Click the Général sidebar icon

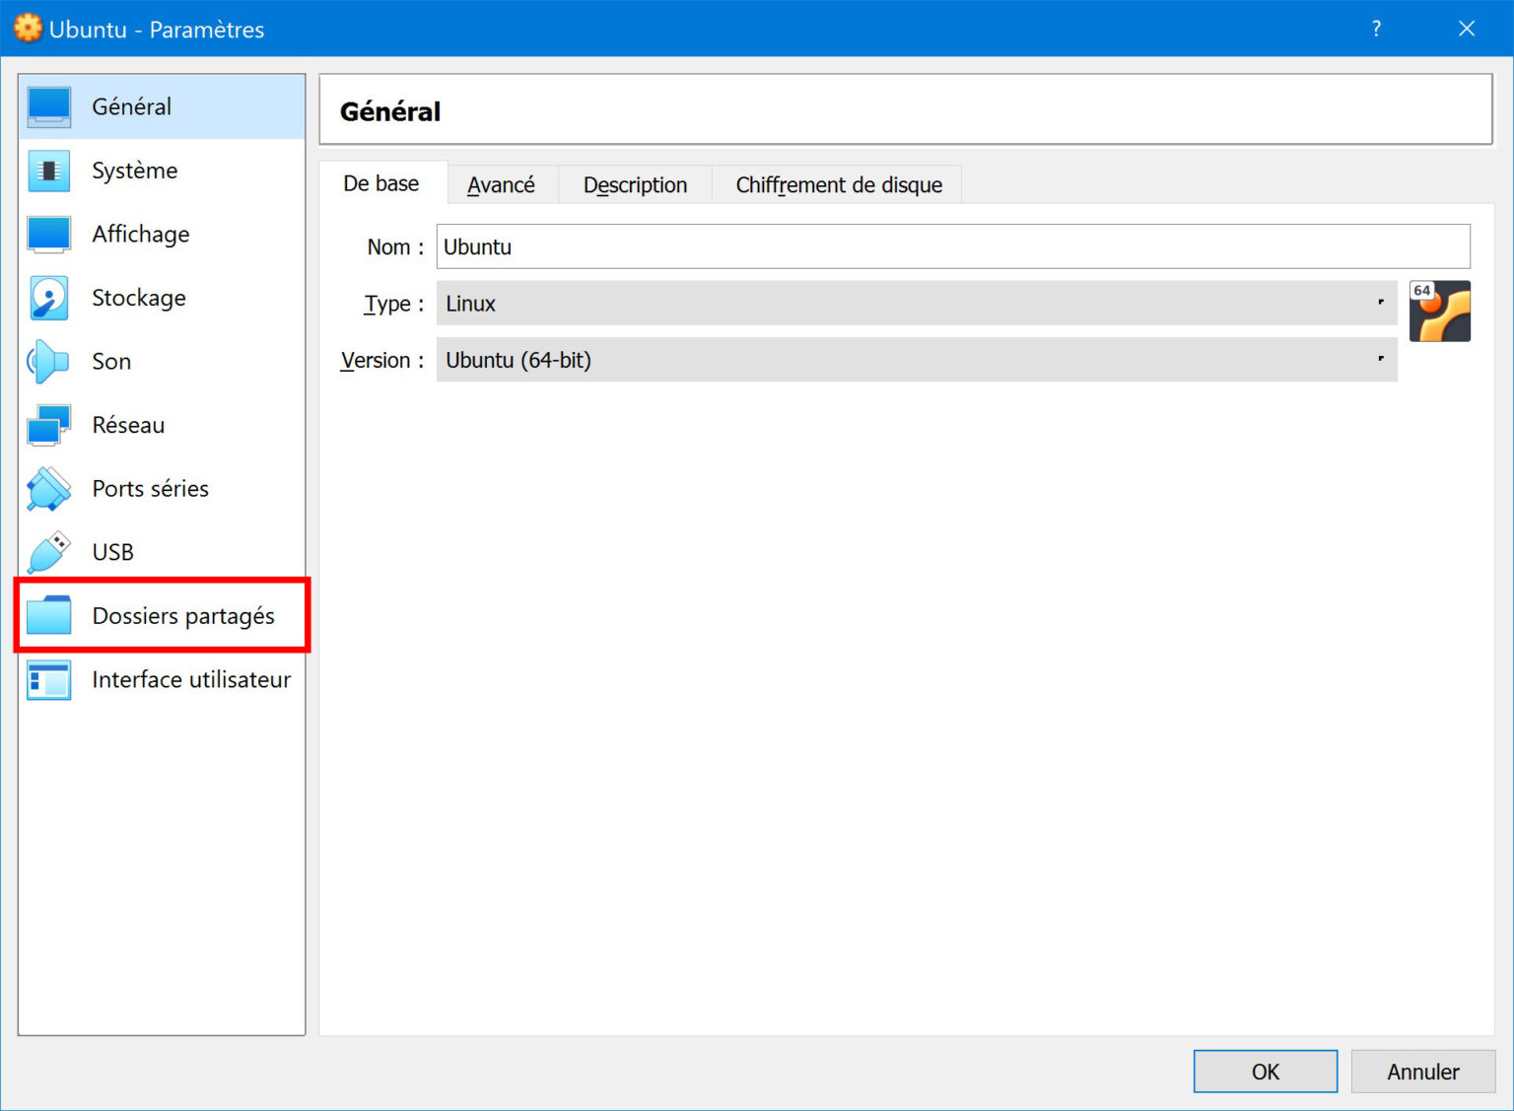tap(47, 105)
